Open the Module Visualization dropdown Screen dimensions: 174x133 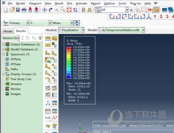tap(83, 30)
